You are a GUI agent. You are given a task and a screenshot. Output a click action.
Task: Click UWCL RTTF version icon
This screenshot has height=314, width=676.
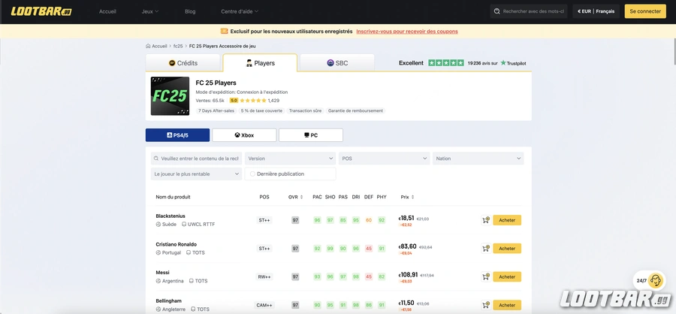pyautogui.click(x=184, y=225)
